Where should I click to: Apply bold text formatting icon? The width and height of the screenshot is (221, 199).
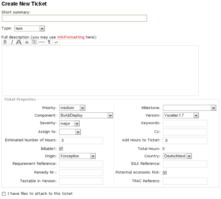tap(5, 42)
